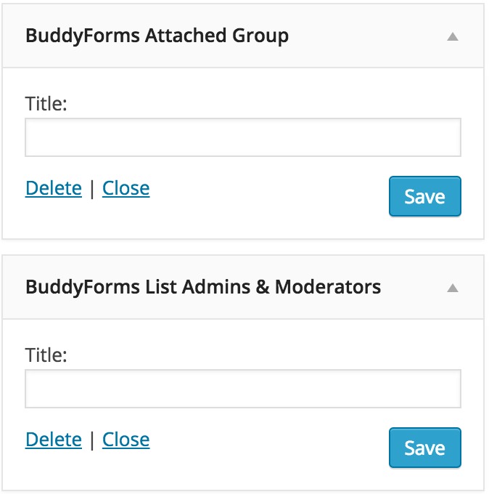
Task: Click the BuddyForms Attached Group header title
Action: click(157, 36)
